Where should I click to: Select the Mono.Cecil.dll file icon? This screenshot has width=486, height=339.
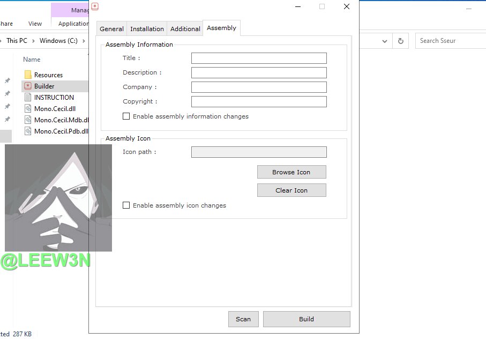(28, 109)
